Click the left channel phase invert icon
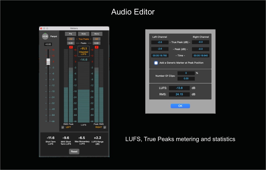266x170 pixels. click(63, 127)
